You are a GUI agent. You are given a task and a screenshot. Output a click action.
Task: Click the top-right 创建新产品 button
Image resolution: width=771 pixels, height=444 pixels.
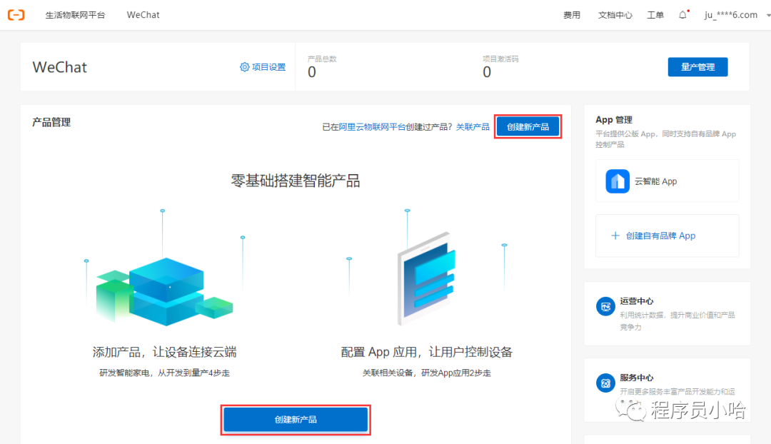click(x=528, y=127)
